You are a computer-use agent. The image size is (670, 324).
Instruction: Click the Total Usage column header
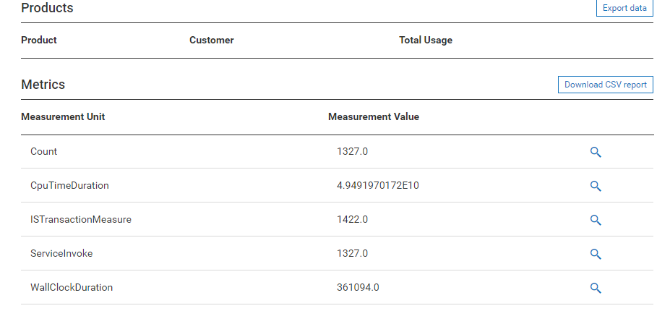point(425,40)
